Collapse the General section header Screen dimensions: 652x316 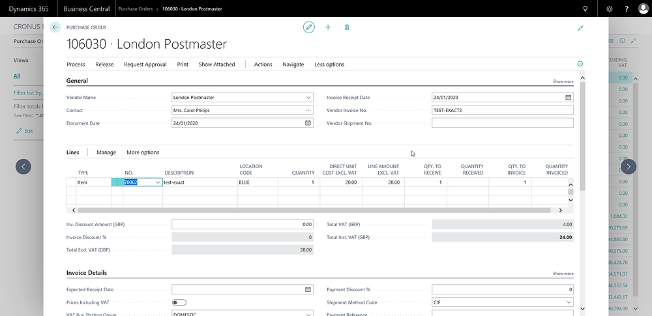click(77, 81)
